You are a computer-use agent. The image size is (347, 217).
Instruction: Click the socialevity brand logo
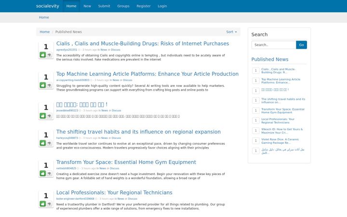click(48, 6)
